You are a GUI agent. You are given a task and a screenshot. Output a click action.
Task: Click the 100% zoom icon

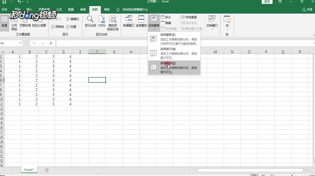pyautogui.click(x=101, y=22)
